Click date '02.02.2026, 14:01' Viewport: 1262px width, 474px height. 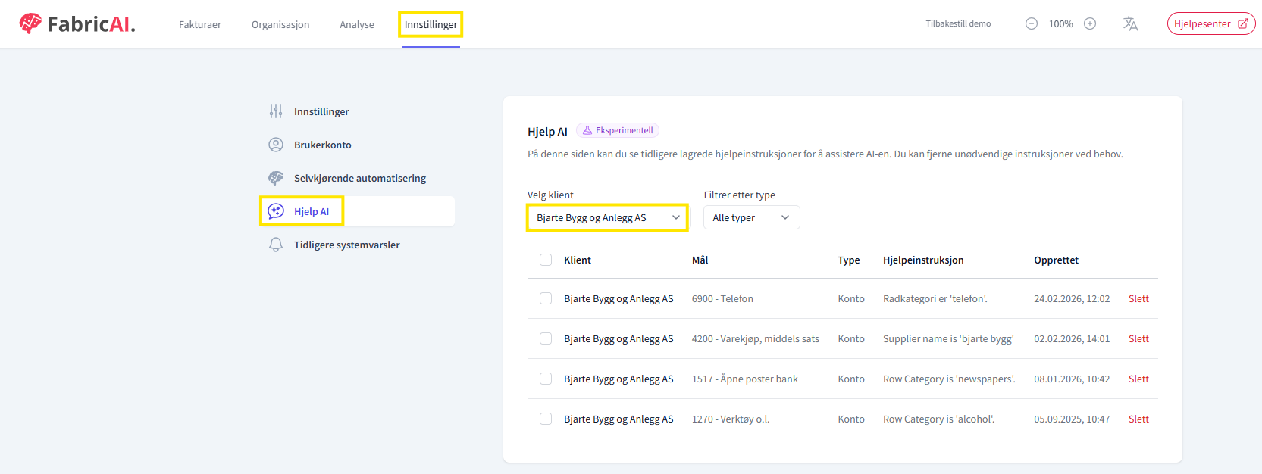click(x=1072, y=338)
